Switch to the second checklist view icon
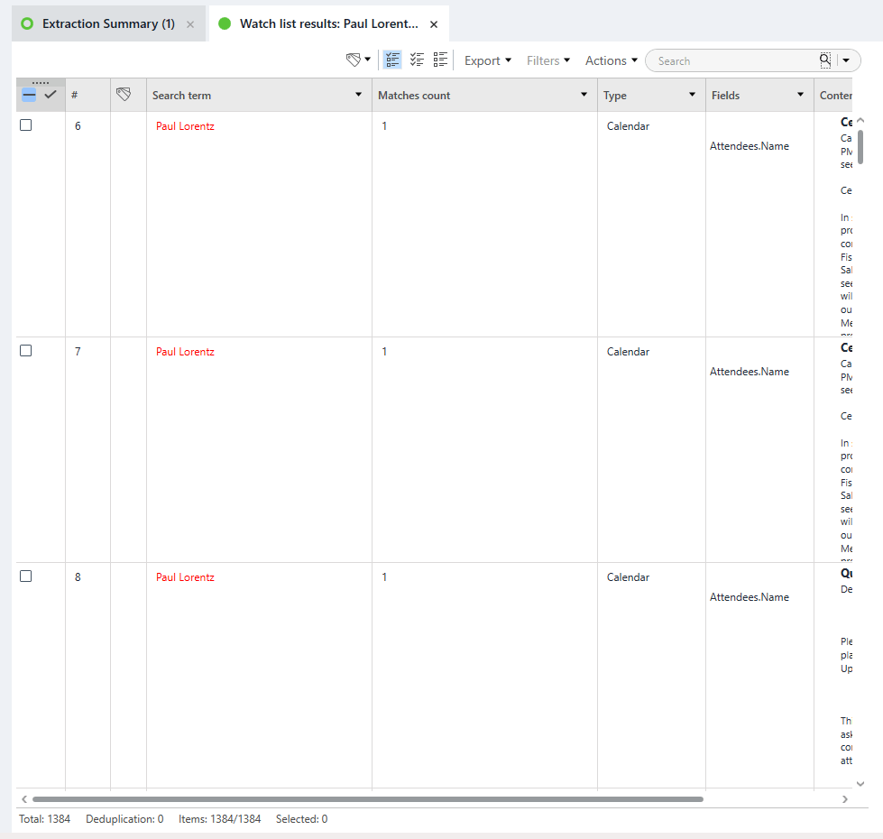The height and width of the screenshot is (839, 883). [417, 60]
